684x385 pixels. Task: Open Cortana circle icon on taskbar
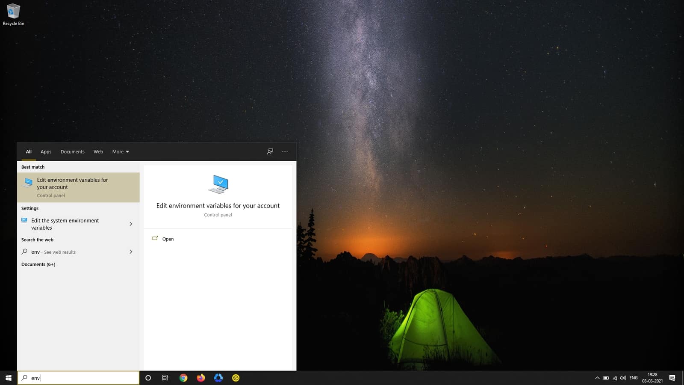click(148, 378)
